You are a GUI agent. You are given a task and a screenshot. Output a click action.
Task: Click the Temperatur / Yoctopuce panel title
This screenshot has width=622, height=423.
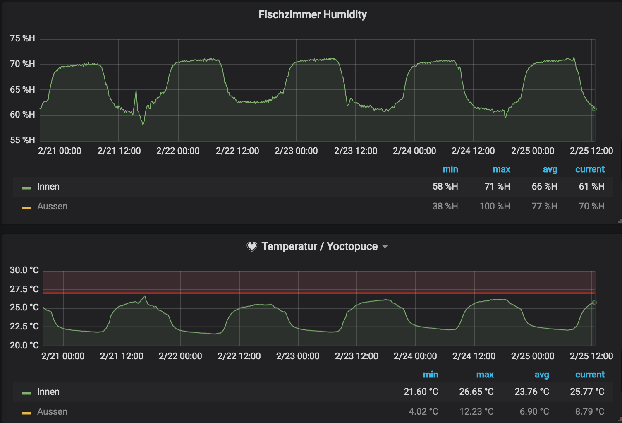pyautogui.click(x=319, y=246)
